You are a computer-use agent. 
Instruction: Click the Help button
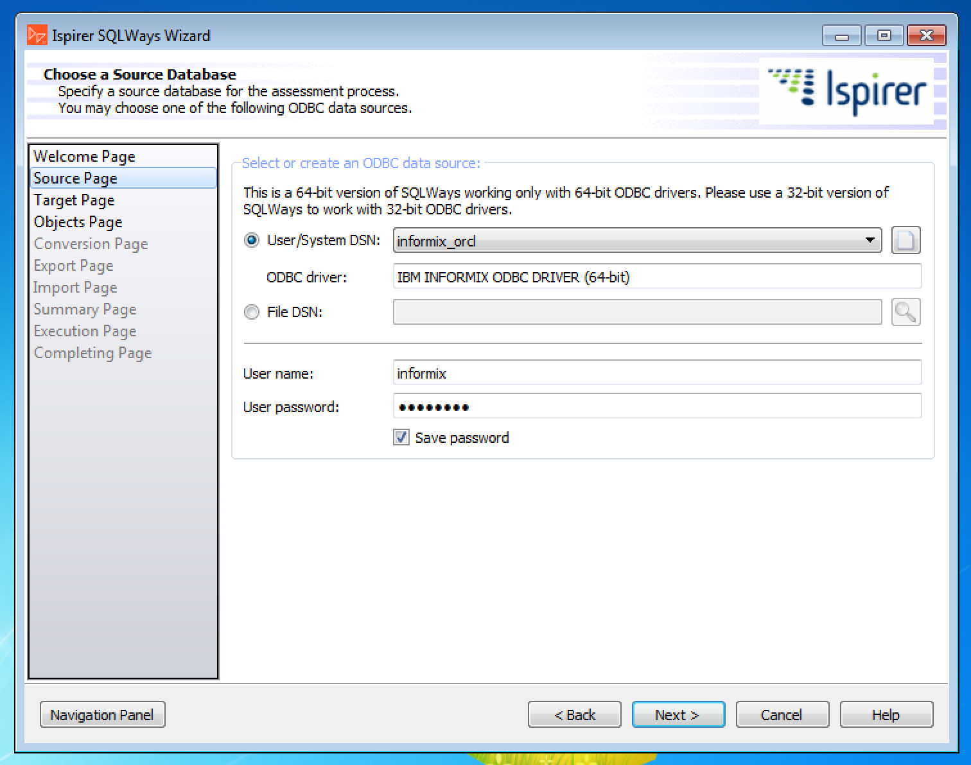886,714
